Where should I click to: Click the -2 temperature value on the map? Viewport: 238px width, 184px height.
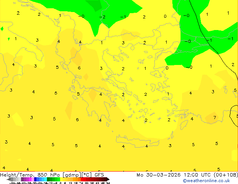tap(102, 17)
